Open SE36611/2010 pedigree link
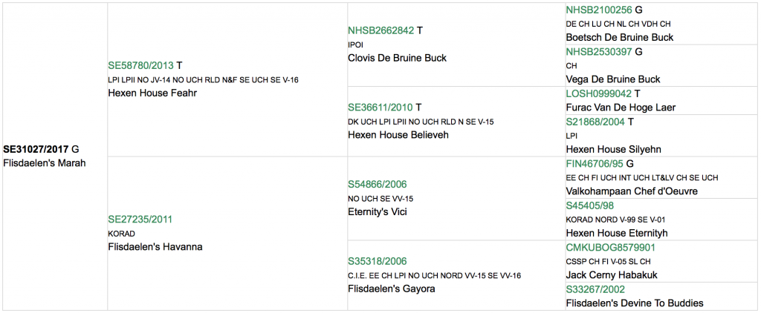 pyautogui.click(x=380, y=108)
